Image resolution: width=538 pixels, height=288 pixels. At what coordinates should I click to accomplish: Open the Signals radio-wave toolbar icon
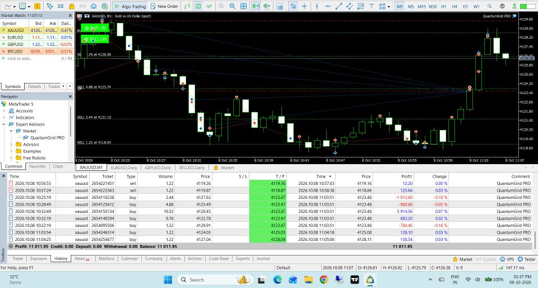point(83,6)
